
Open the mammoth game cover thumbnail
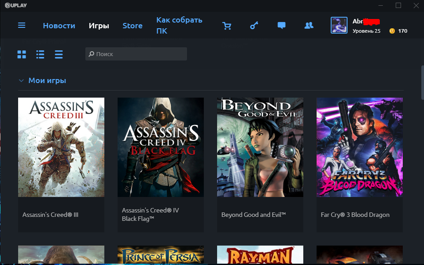(x=61, y=254)
